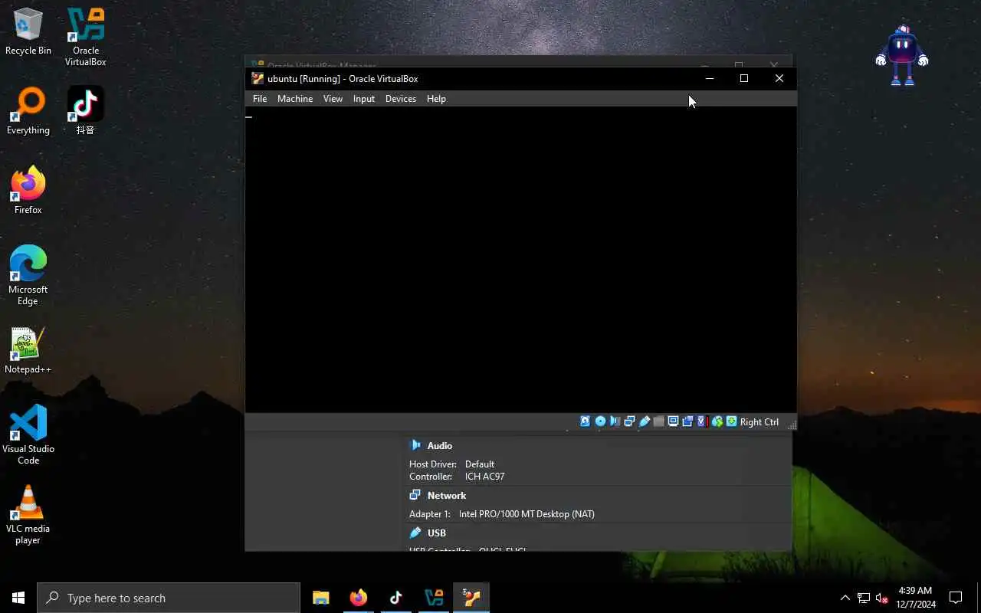Viewport: 981px width, 613px height.
Task: Click the muted volume tray icon
Action: click(881, 598)
